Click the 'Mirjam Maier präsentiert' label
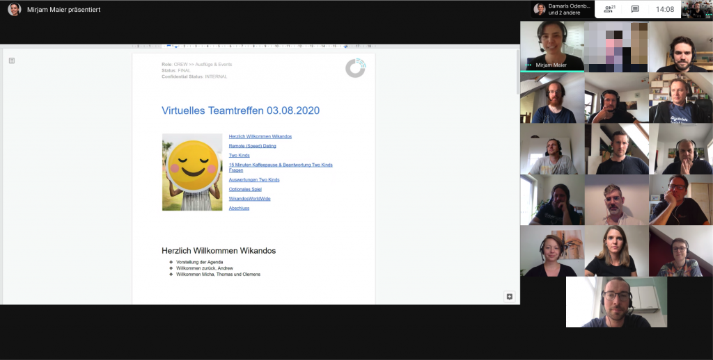 coord(63,10)
